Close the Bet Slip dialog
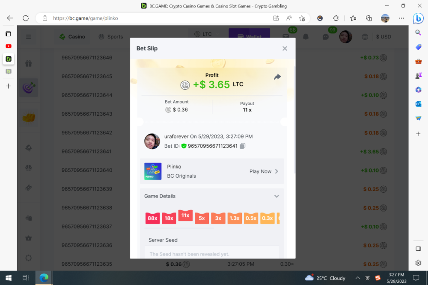 pos(285,49)
